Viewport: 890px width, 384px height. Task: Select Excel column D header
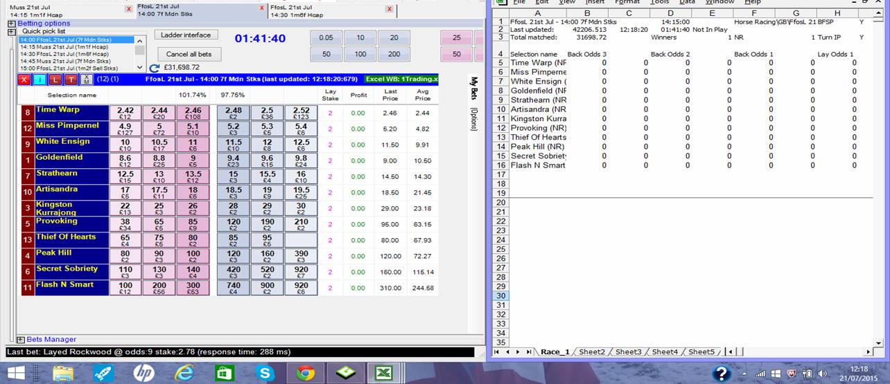[670, 12]
